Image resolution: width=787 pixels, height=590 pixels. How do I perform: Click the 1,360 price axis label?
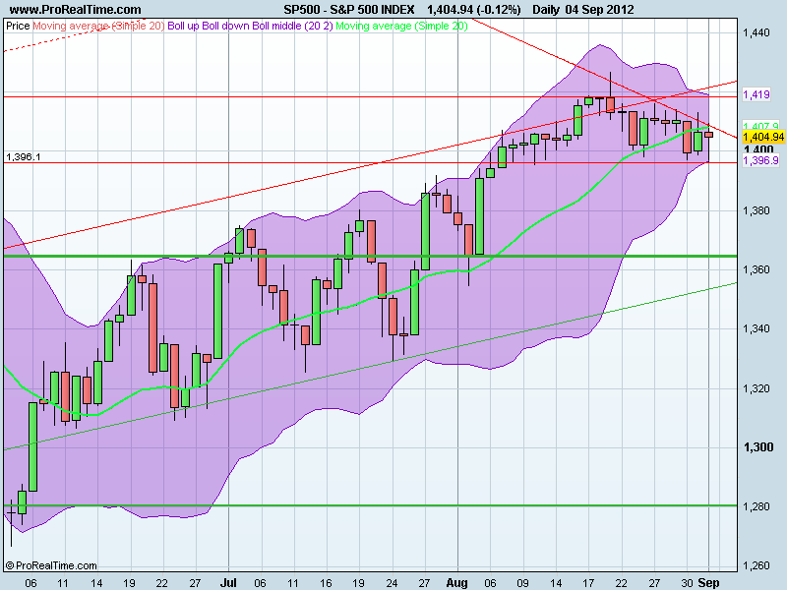tap(756, 269)
